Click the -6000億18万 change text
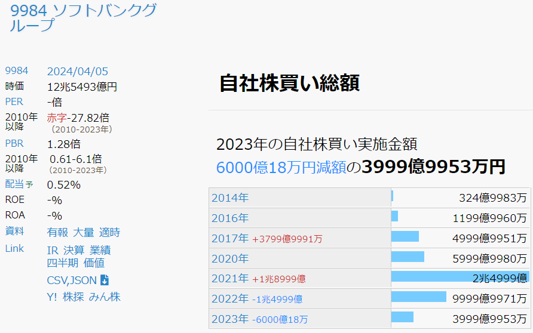The height and width of the screenshot is (333, 533). [280, 319]
